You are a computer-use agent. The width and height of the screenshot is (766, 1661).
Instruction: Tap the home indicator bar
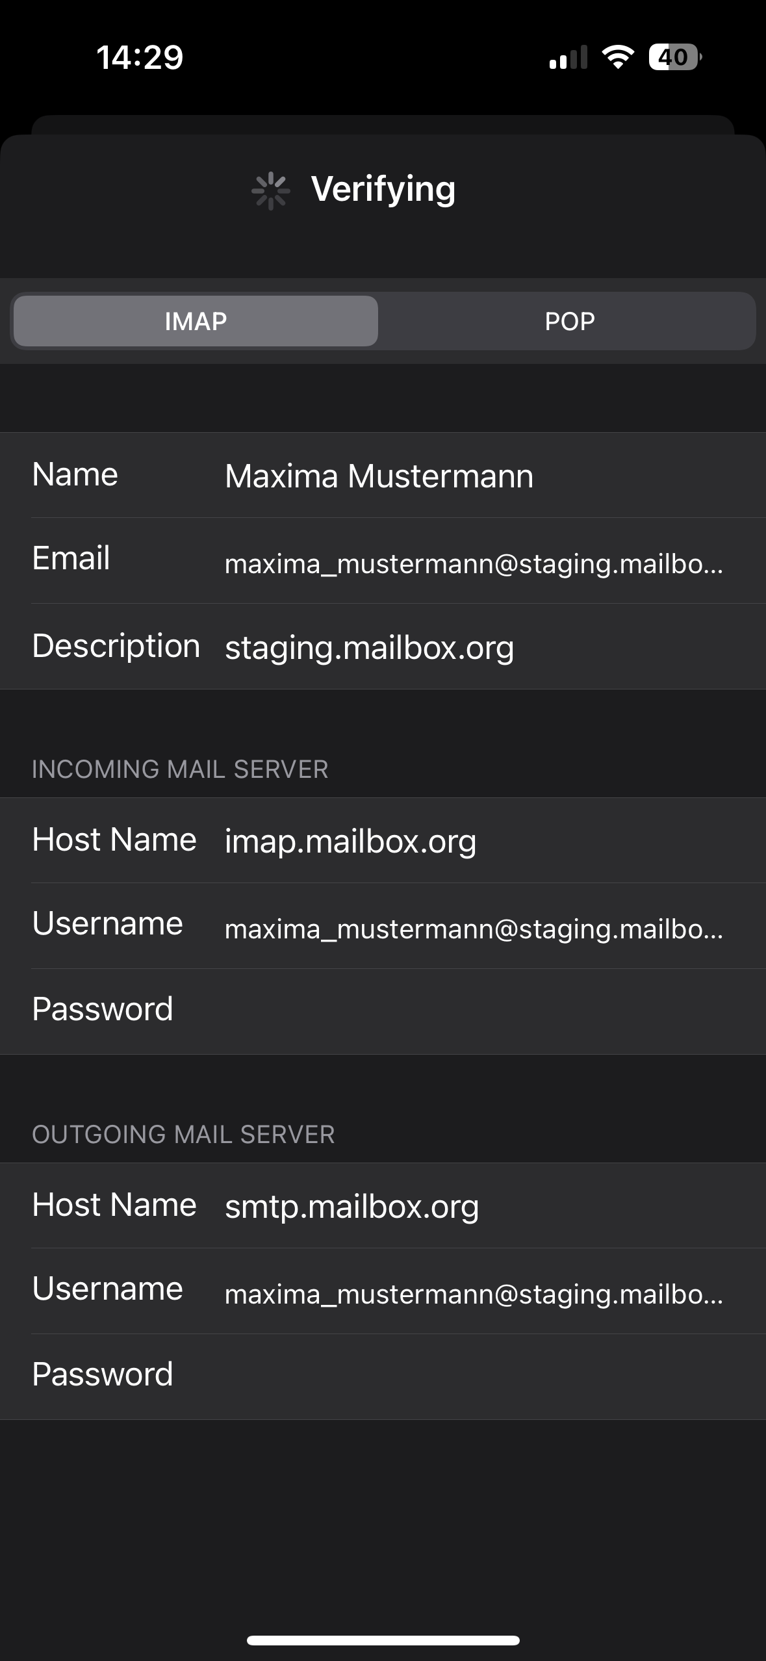(383, 1640)
